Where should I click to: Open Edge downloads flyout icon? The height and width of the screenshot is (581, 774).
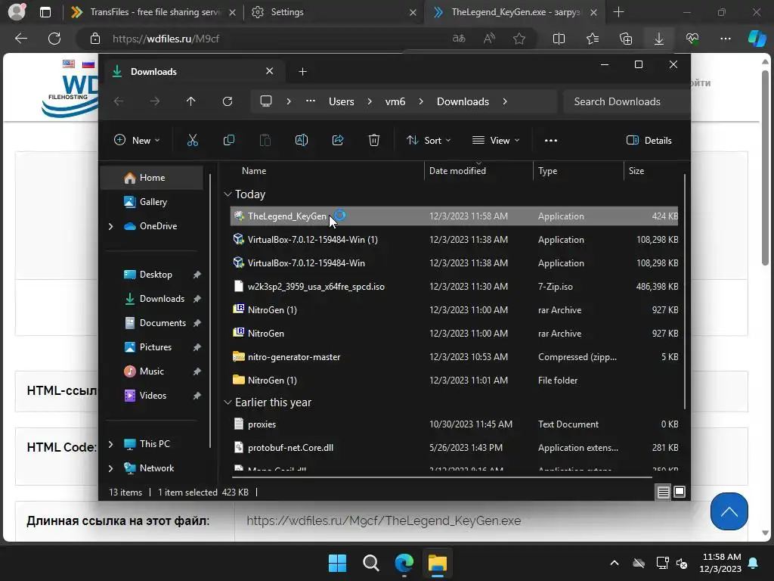pyautogui.click(x=659, y=39)
